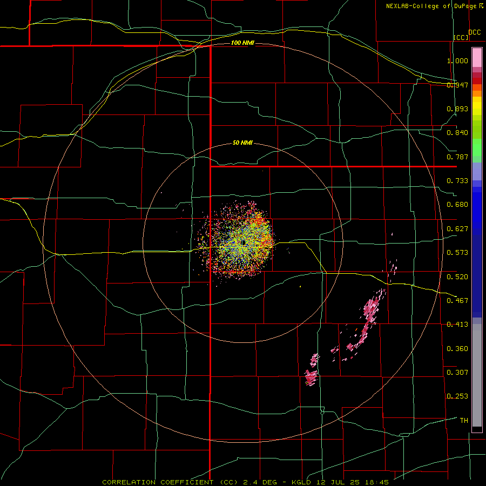Click the NEXLAB-College of DuPage label
486x486 pixels.
(431, 6)
